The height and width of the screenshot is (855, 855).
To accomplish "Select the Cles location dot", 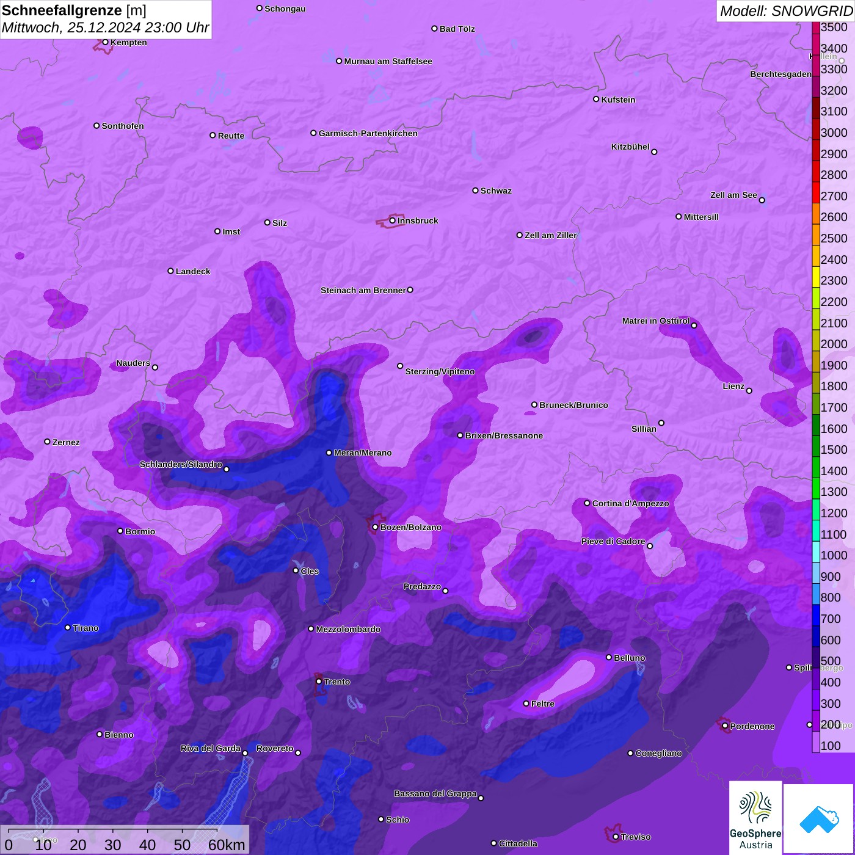I will 296,570.
